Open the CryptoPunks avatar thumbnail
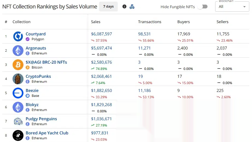This screenshot has height=142, width=252. pos(18,79)
